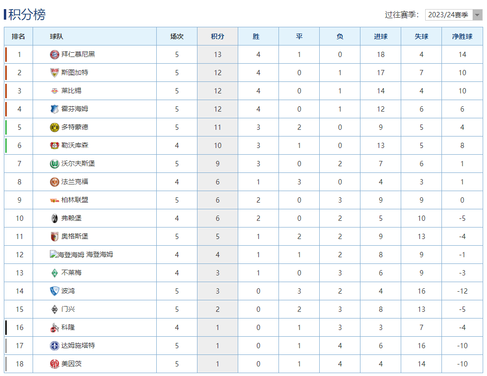Click the RB Leipzig logo icon
Screen dimensions: 487x376
click(54, 91)
